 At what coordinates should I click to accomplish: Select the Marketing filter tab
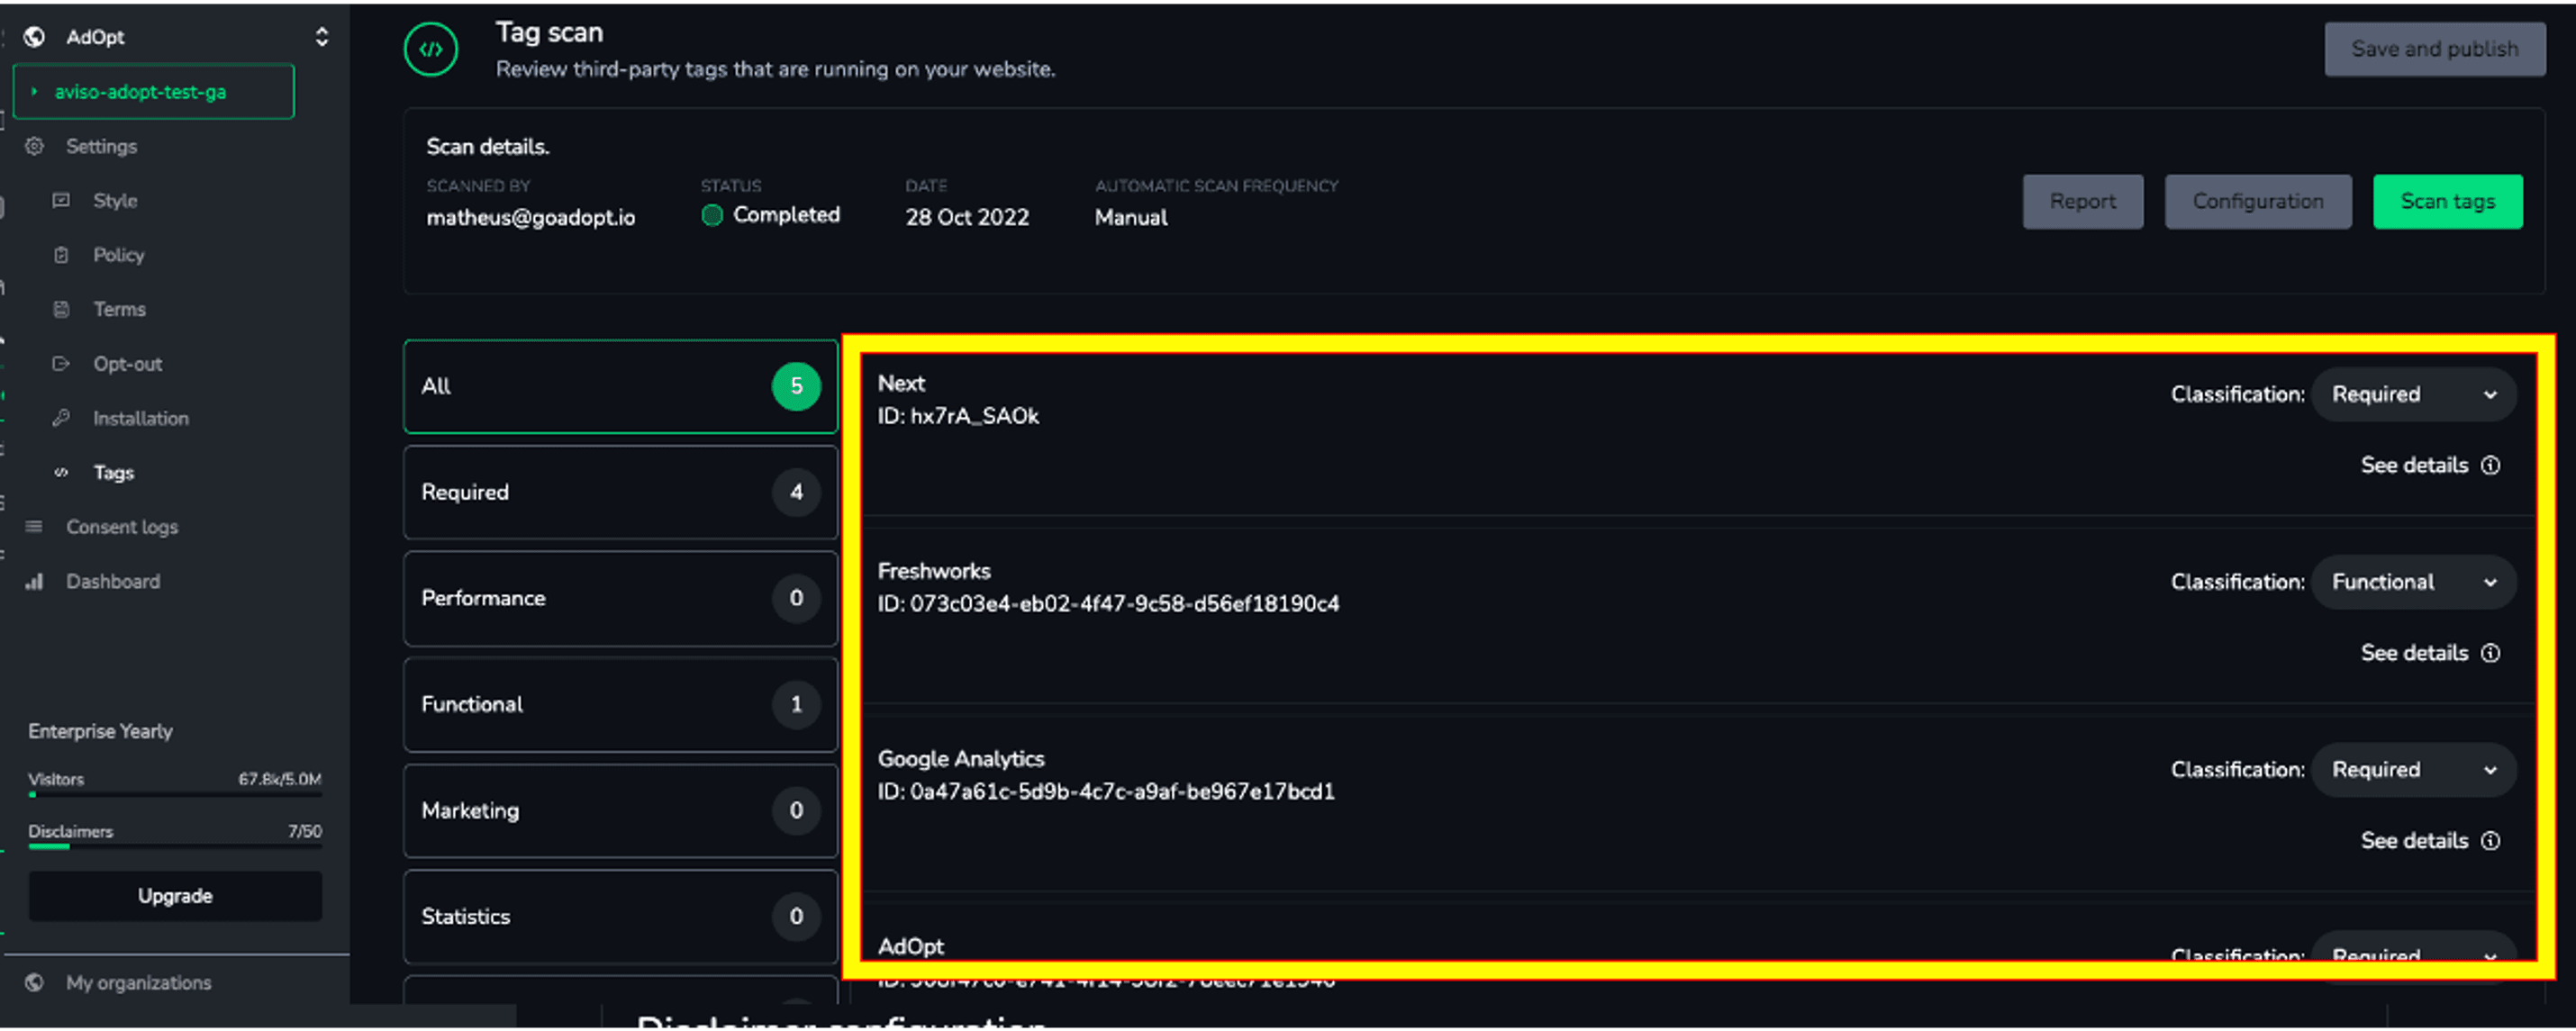click(x=620, y=811)
